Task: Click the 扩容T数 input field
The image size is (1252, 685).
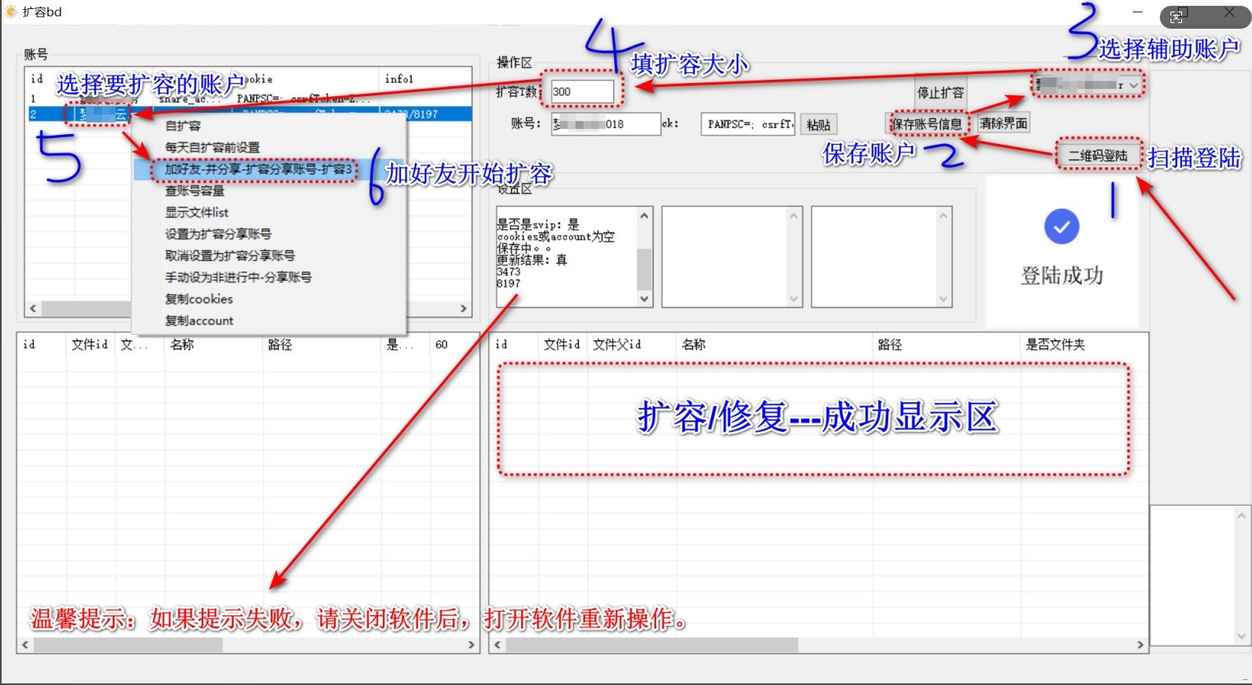Action: 581,92
